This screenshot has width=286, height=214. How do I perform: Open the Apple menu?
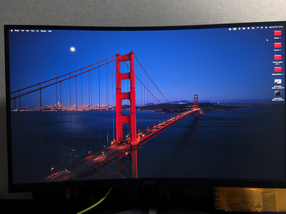[11, 31]
